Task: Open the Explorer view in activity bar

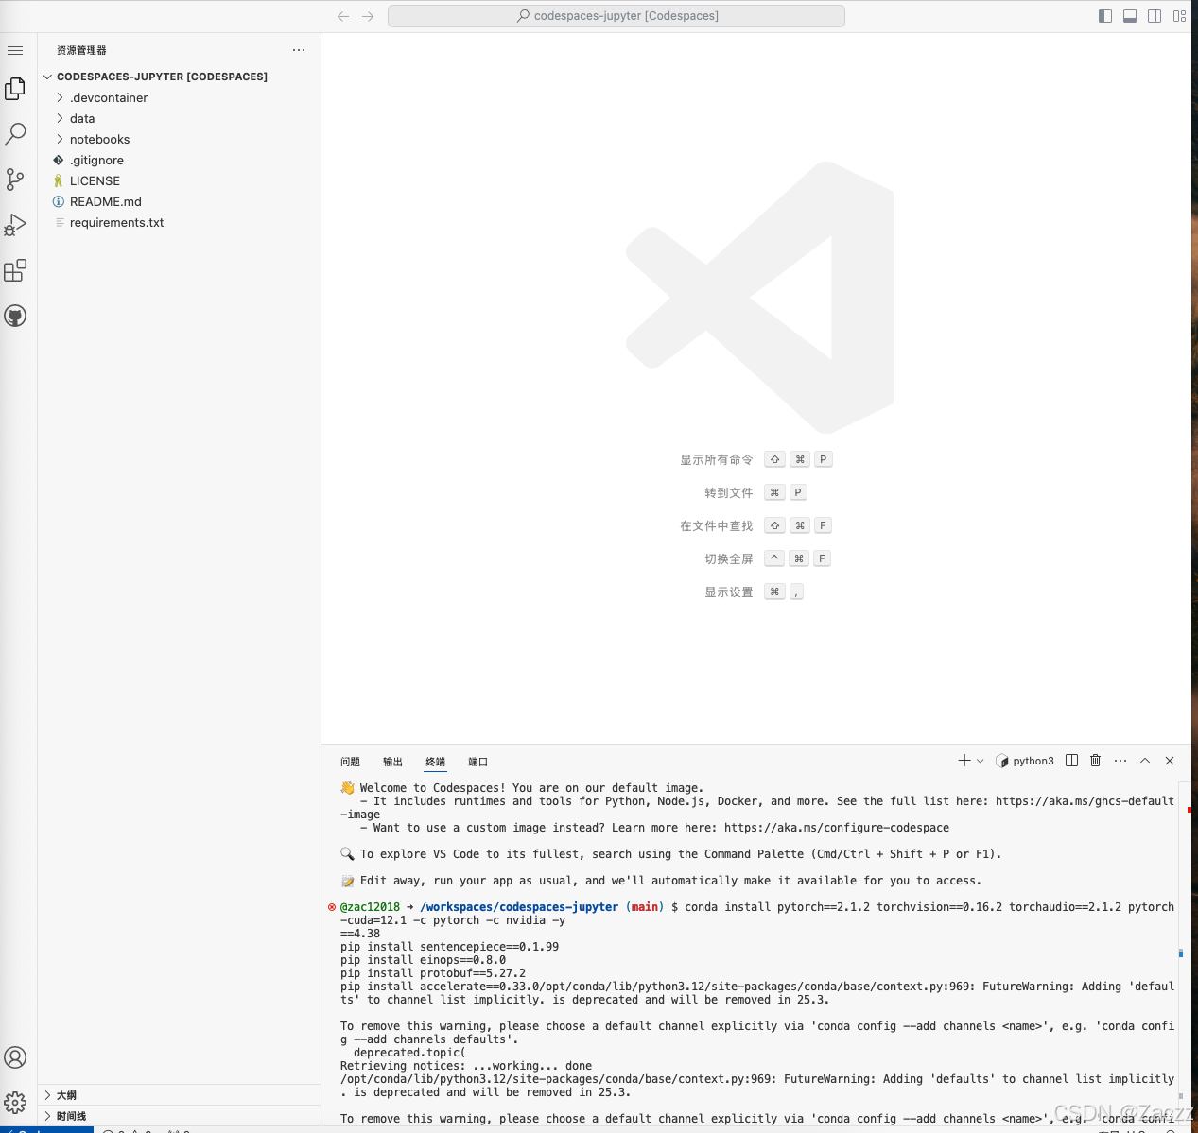Action: [x=15, y=88]
